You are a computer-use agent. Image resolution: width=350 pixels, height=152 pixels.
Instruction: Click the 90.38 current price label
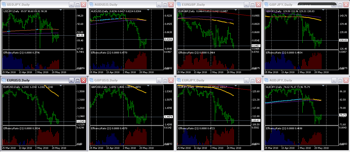tap(80, 35)
